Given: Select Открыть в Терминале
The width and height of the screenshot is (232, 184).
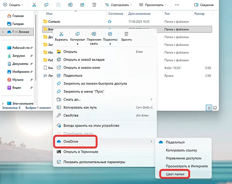Looking at the screenshot, I should tap(105, 152).
